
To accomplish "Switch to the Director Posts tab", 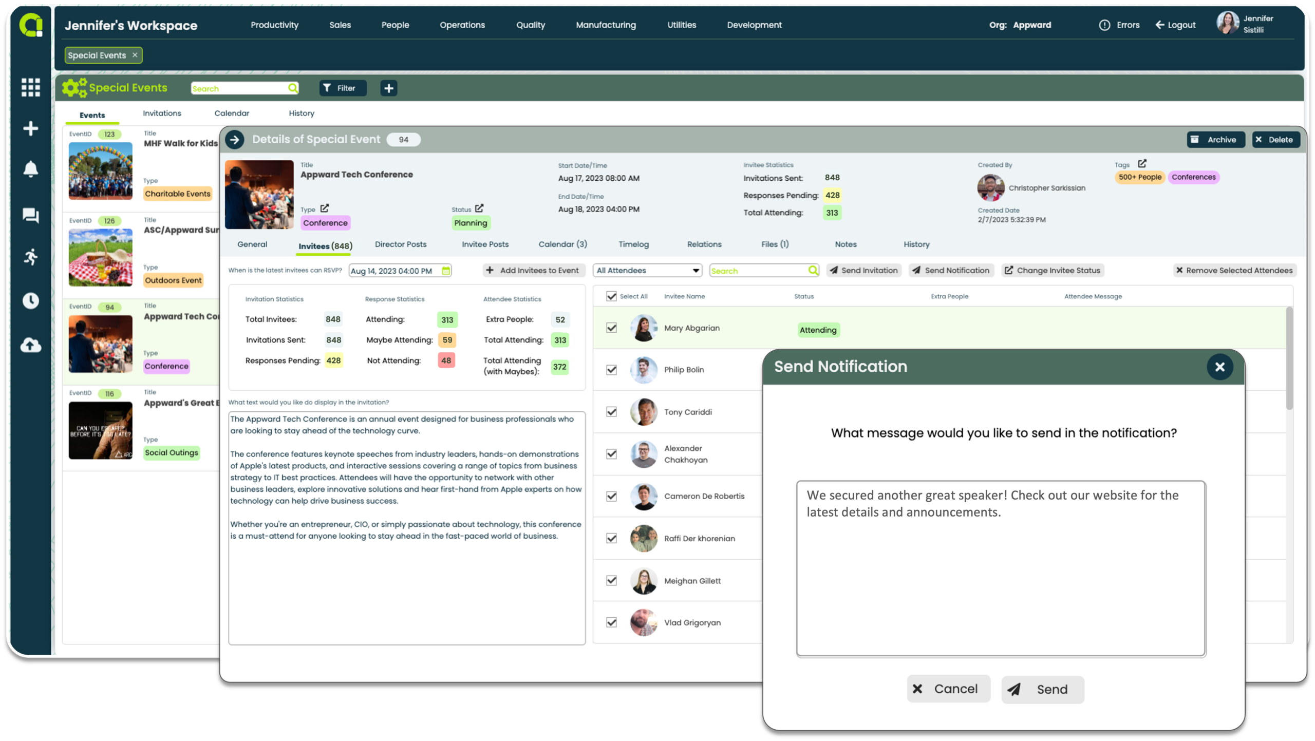I will pyautogui.click(x=402, y=244).
